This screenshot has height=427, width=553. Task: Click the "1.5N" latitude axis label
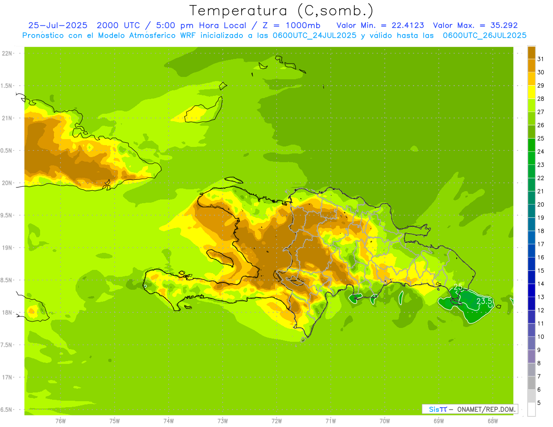7,86
